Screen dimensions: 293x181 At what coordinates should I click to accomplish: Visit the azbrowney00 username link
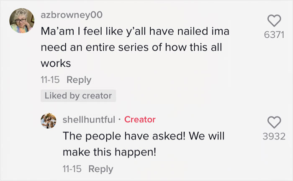[x=72, y=16]
